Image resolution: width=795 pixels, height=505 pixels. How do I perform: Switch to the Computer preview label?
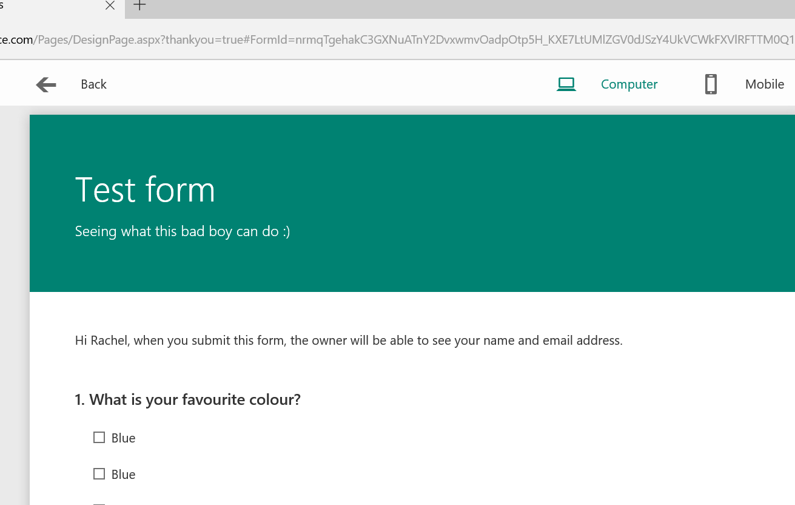point(629,84)
